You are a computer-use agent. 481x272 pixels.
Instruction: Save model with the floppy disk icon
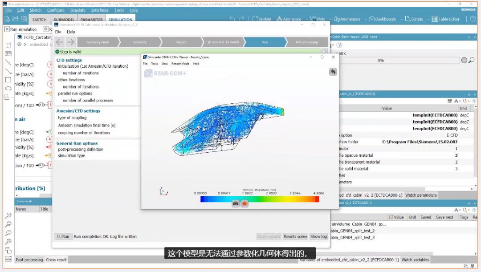[x=24, y=19]
